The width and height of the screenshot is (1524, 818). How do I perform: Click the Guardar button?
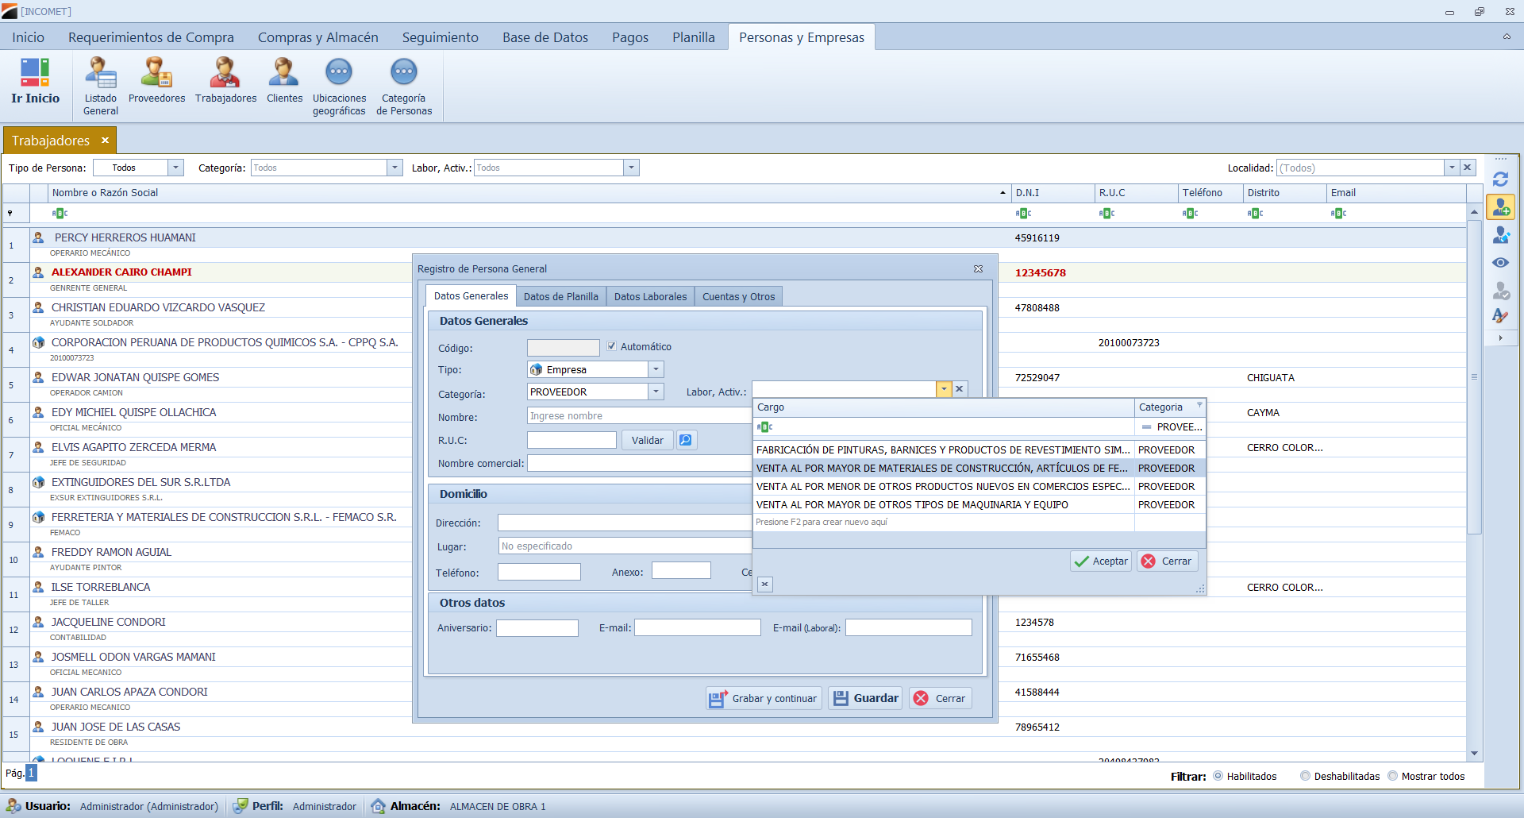tap(865, 698)
